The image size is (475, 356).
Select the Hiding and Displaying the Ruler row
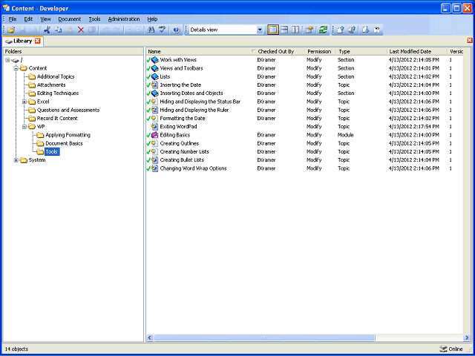point(304,110)
